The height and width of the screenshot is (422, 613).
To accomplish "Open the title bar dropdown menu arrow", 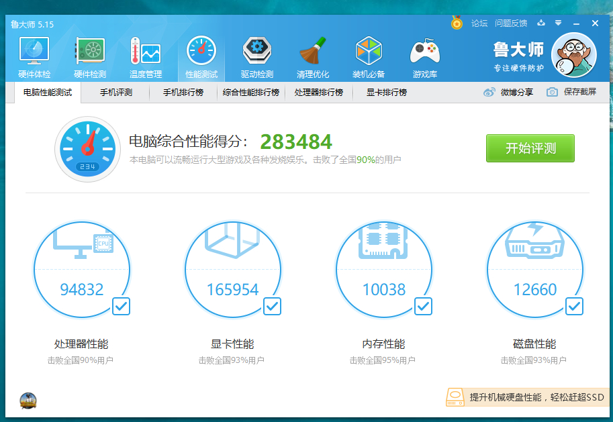I will click(x=558, y=23).
